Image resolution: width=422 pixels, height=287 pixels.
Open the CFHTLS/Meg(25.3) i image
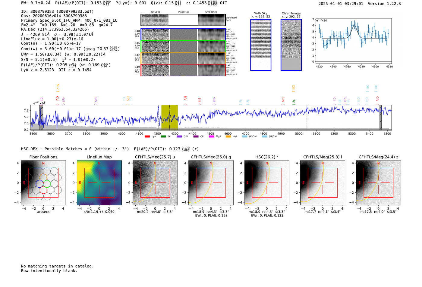[x=323, y=182]
